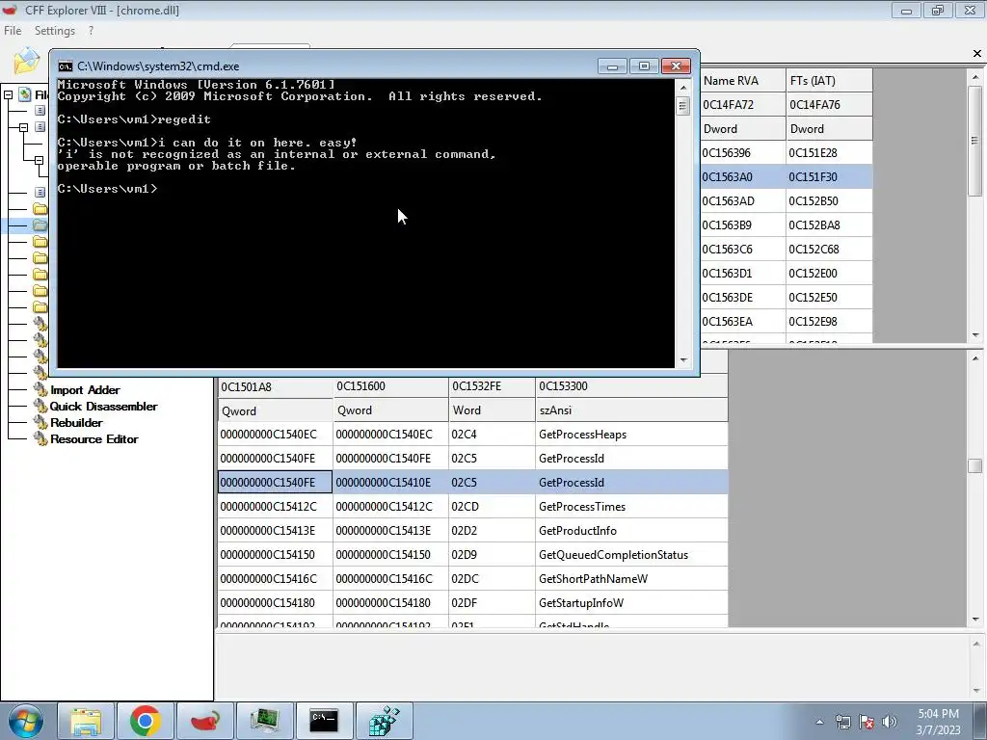
Task: Click upper table scroll up arrow
Action: [x=975, y=77]
